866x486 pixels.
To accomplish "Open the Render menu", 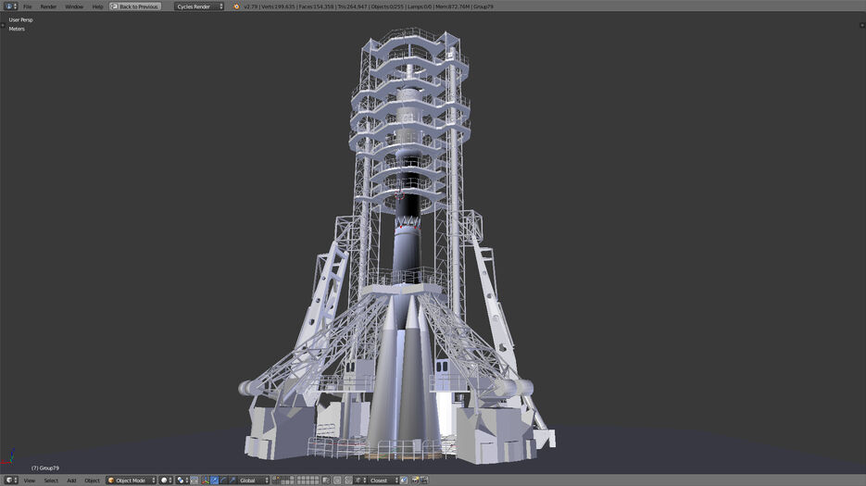I will pos(48,6).
